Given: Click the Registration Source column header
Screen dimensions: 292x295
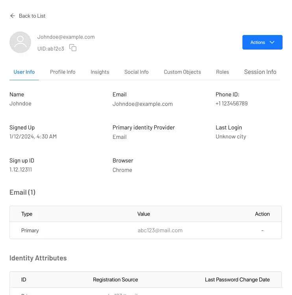Looking at the screenshot, I should point(115,280).
